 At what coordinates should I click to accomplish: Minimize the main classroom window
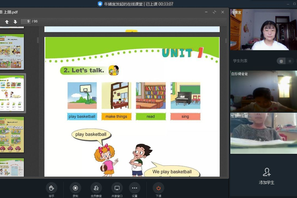[x=288, y=4]
